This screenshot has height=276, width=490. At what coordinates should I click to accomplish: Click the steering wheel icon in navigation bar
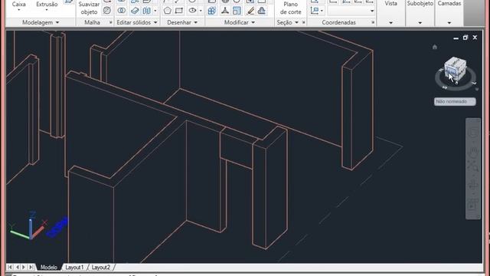pos(473,133)
